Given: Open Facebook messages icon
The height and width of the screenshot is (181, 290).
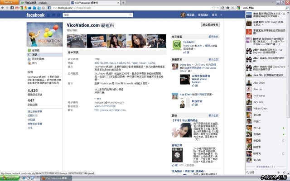Looking at the screenshot, I should (53, 15).
